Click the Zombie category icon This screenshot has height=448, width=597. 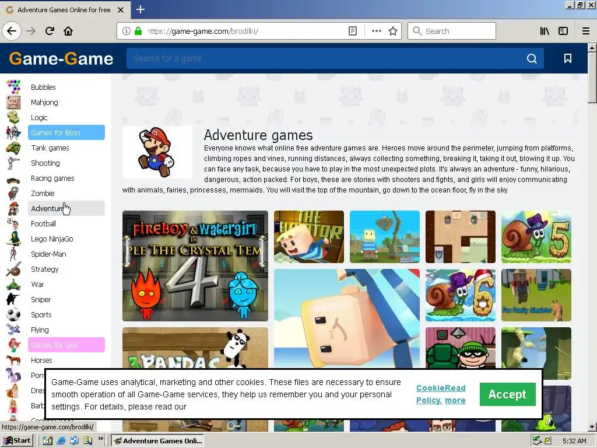[x=13, y=193]
